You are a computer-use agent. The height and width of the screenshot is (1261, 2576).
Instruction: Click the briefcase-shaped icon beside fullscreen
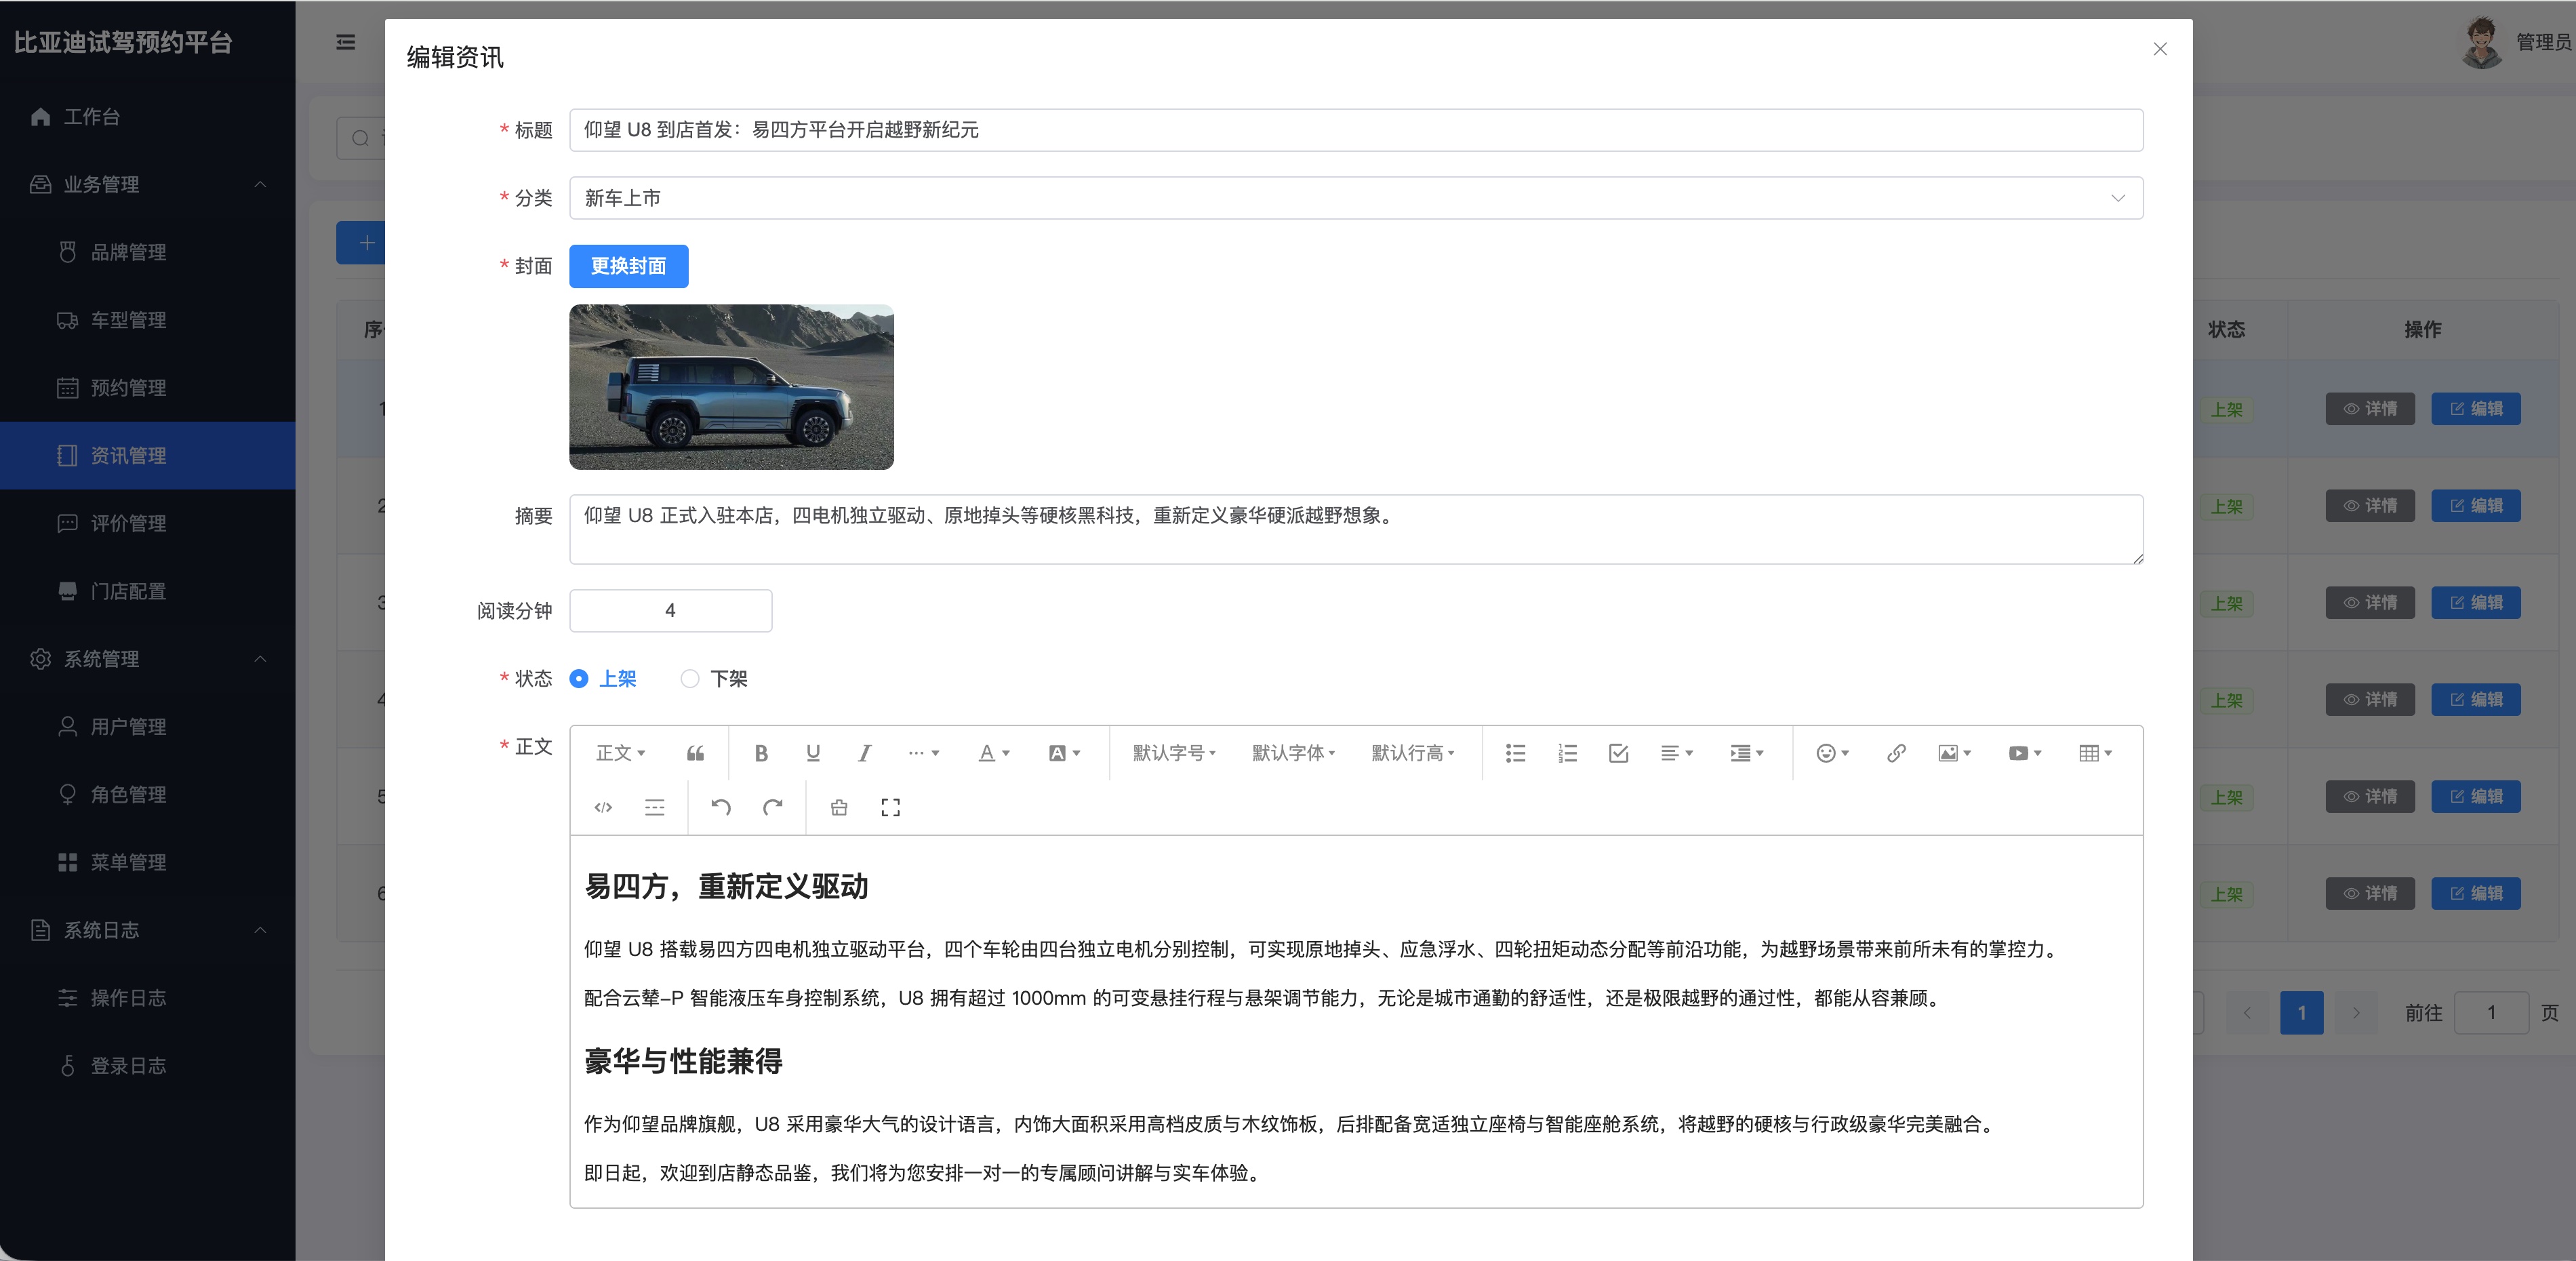[839, 807]
